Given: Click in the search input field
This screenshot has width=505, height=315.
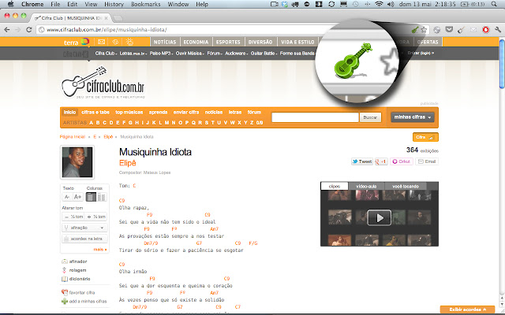Looking at the screenshot, I should click(315, 117).
